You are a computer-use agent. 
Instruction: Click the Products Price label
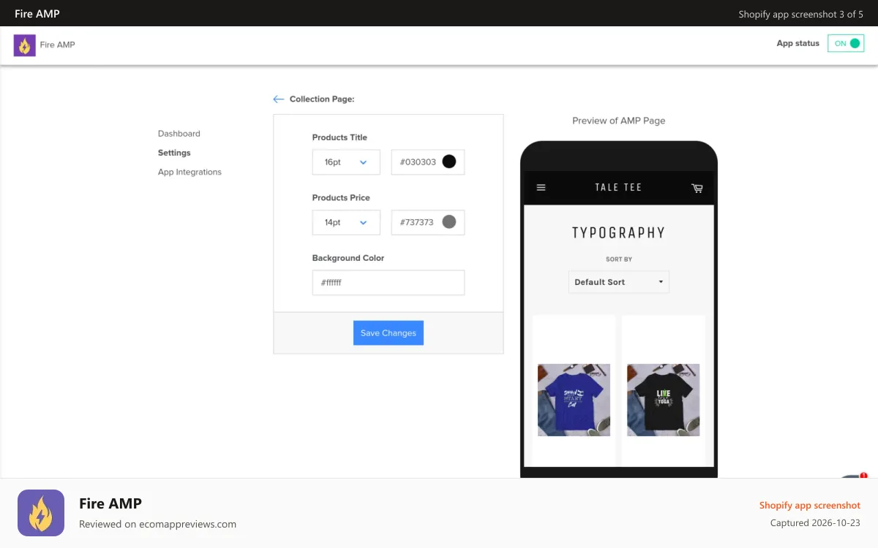click(x=341, y=198)
